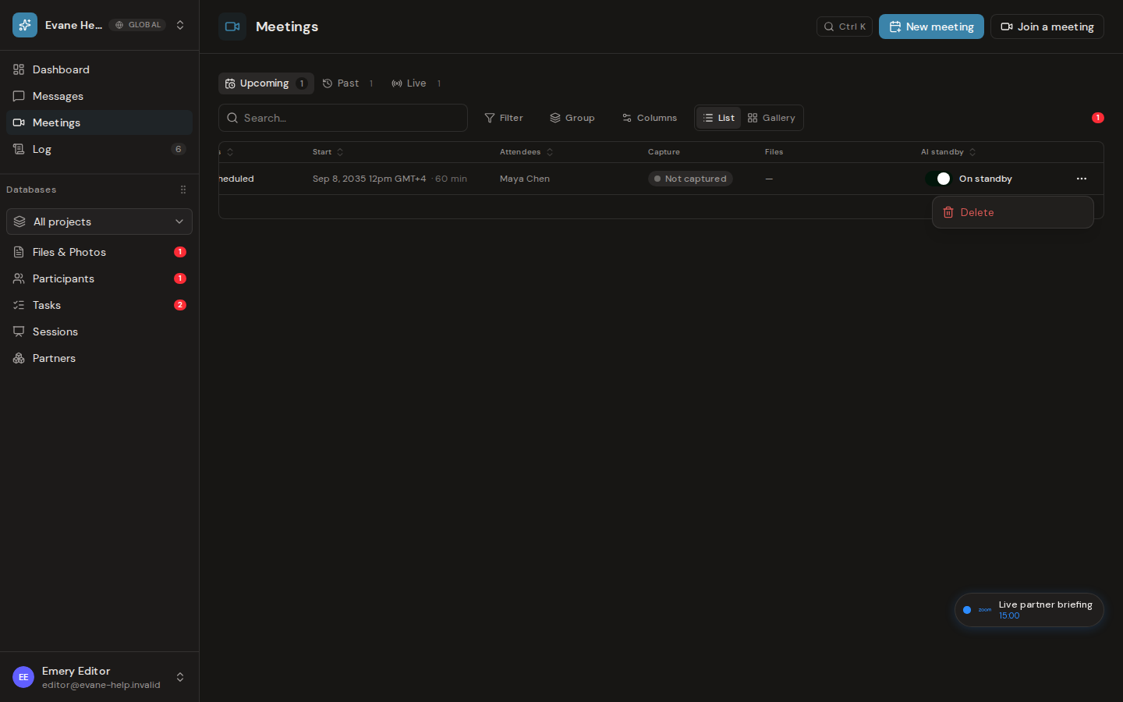
Task: Click the Maya Chen attendee cell
Action: coord(525,179)
